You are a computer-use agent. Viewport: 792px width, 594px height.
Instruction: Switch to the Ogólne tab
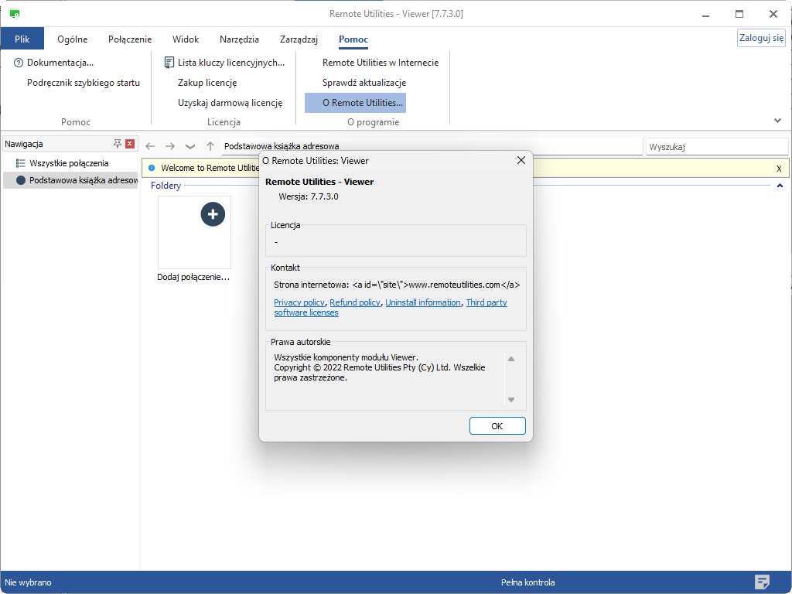coord(72,39)
